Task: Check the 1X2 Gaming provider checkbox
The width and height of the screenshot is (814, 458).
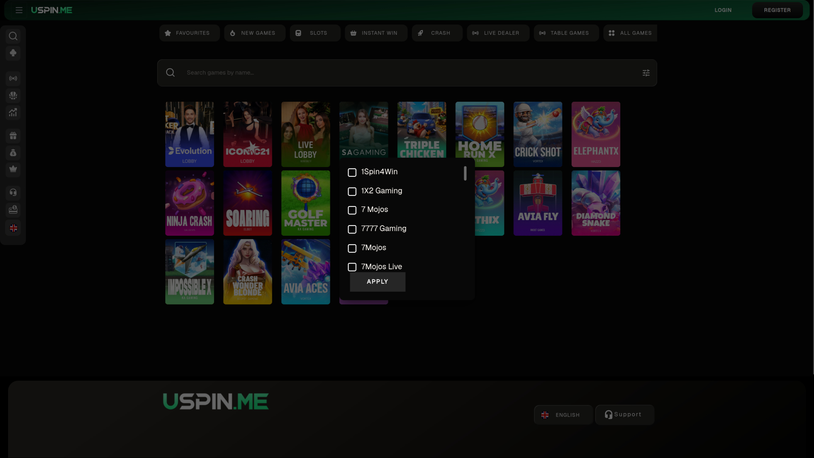Action: coord(352,192)
